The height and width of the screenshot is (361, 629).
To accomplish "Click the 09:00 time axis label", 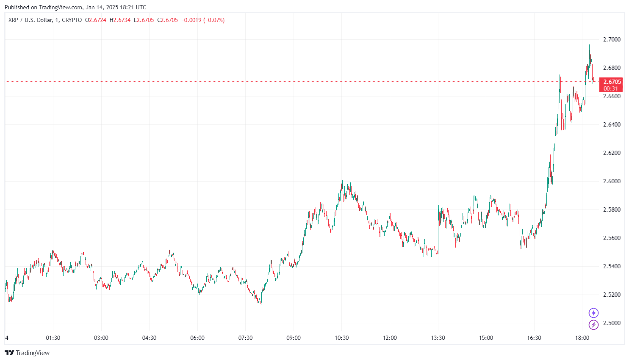I will coord(294,338).
